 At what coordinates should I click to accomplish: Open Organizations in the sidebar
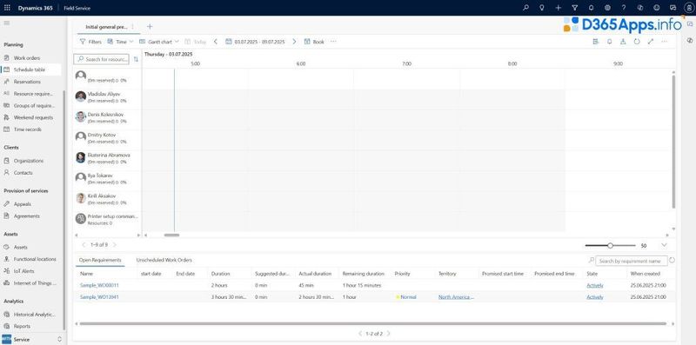(x=29, y=161)
